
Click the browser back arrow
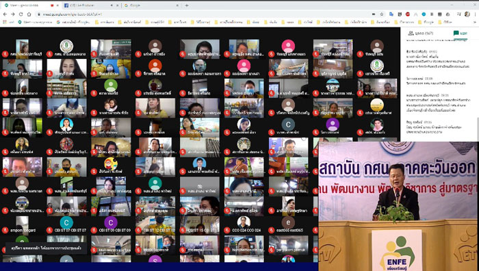click(5, 14)
